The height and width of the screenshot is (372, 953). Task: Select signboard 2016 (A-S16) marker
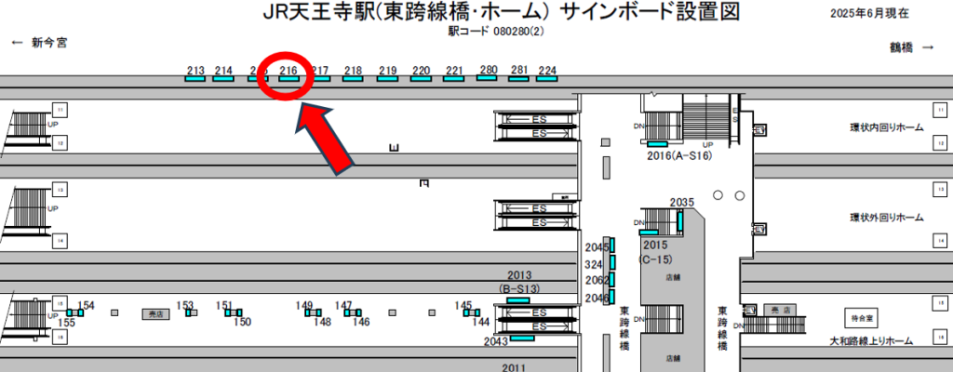[658, 144]
